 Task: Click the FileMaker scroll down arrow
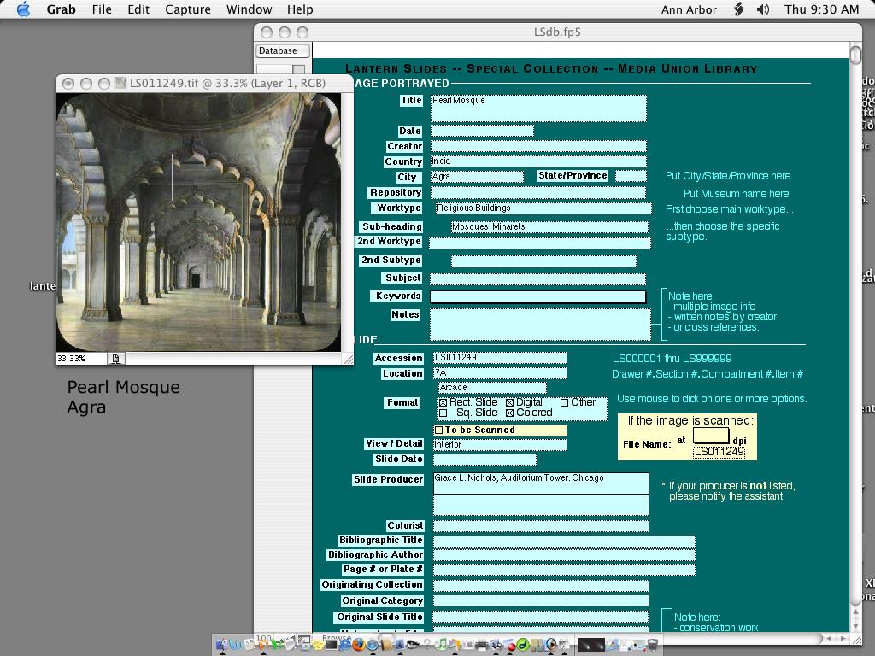855,625
